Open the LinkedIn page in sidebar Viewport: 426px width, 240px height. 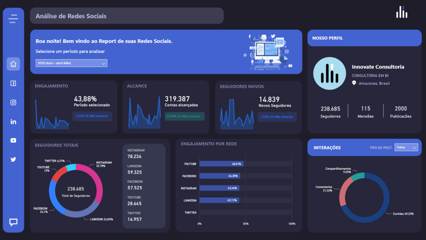click(13, 122)
